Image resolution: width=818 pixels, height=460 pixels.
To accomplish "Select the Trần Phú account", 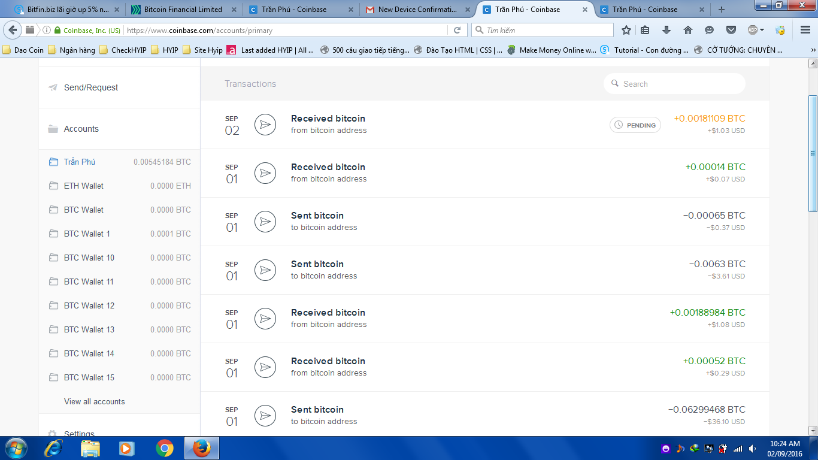I will 120,162.
